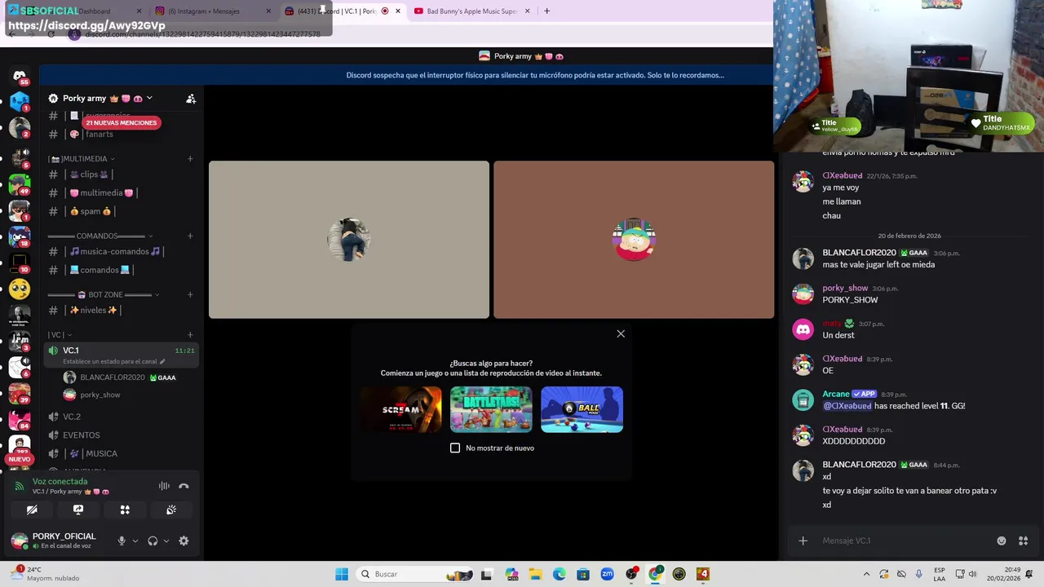Open the comandos channel
Image resolution: width=1044 pixels, height=587 pixels.
click(122, 270)
